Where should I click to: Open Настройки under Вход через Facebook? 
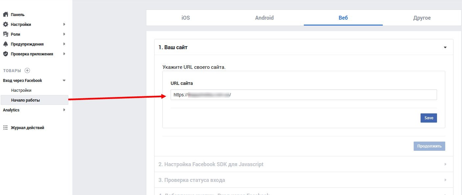(x=21, y=90)
